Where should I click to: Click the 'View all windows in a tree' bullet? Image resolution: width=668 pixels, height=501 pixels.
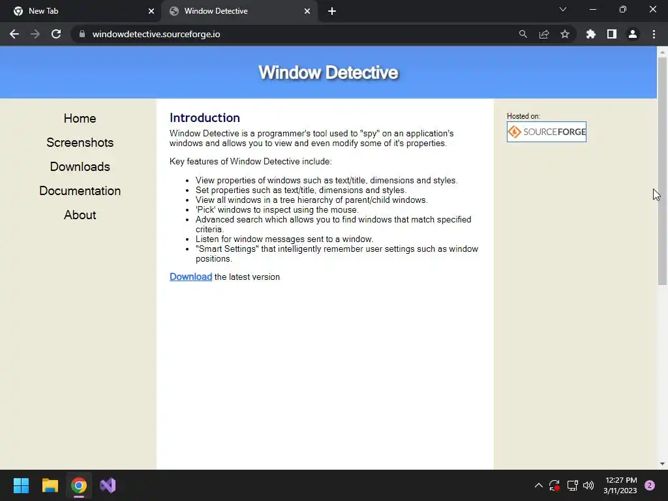311,200
